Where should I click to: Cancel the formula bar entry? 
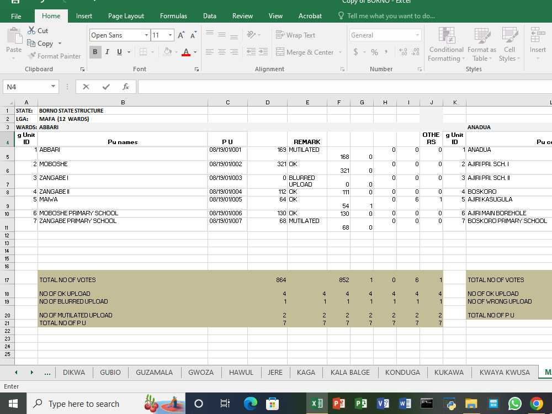[x=86, y=87]
